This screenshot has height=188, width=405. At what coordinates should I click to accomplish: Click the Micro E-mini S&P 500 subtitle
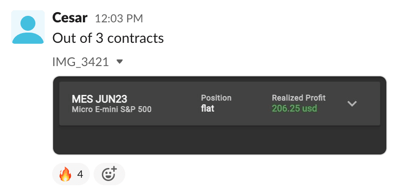pos(111,109)
